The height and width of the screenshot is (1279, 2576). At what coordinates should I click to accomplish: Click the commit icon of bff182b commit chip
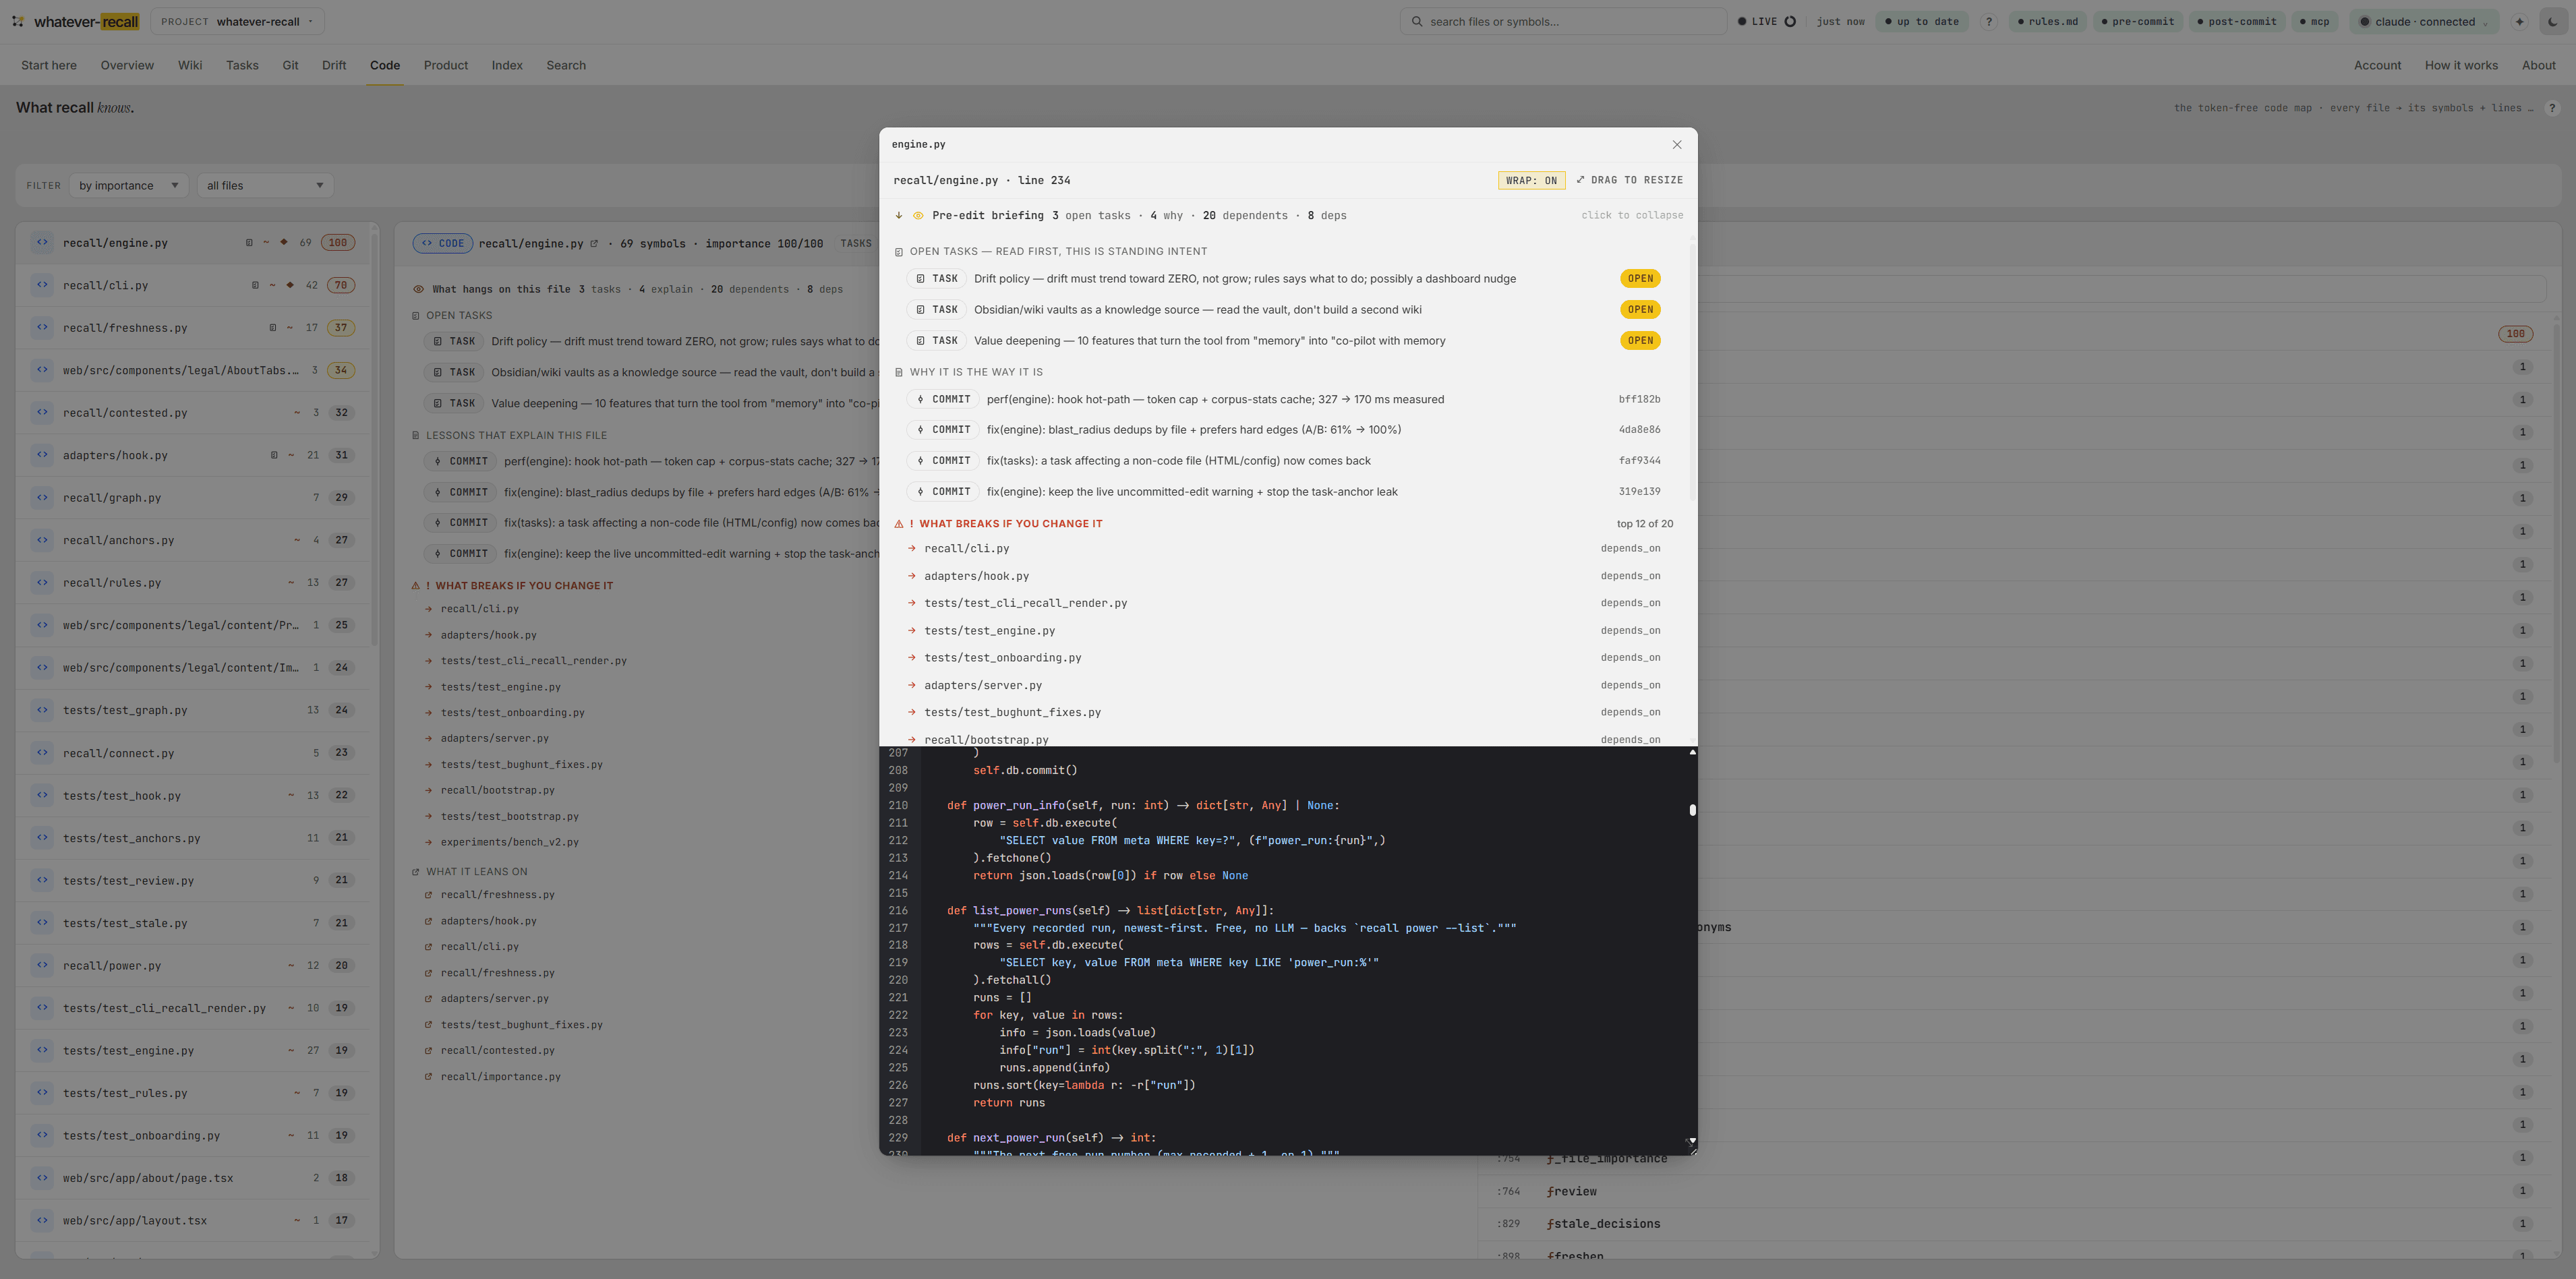point(920,399)
